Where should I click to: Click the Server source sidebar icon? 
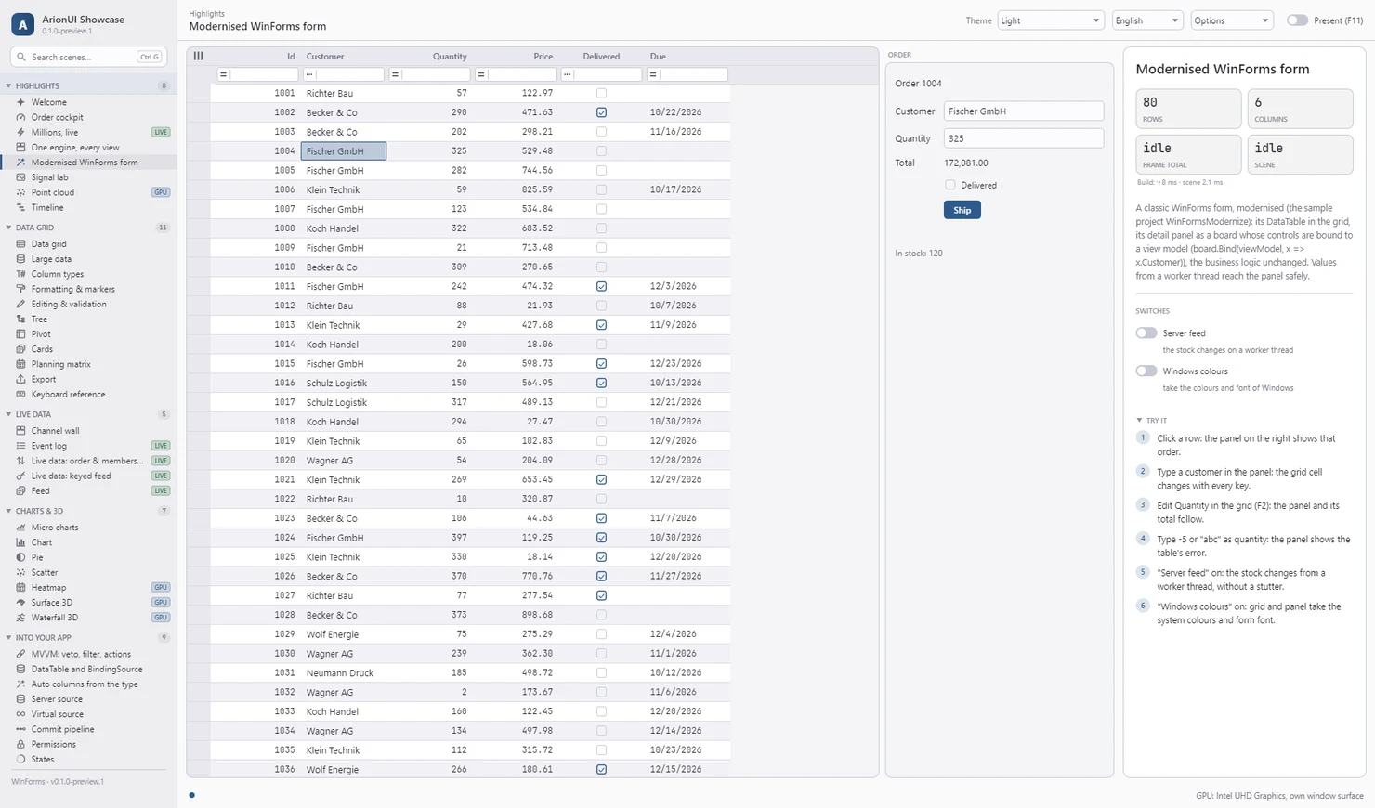point(20,699)
